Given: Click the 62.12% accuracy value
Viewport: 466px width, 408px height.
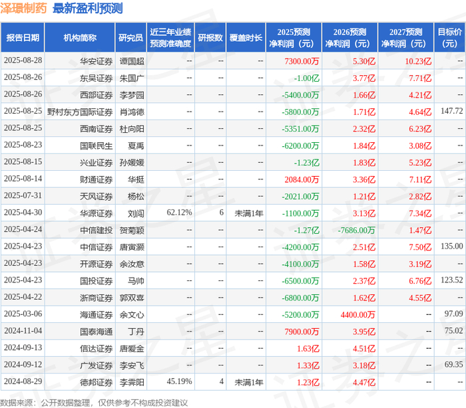Looking at the screenshot, I should coord(179,213).
